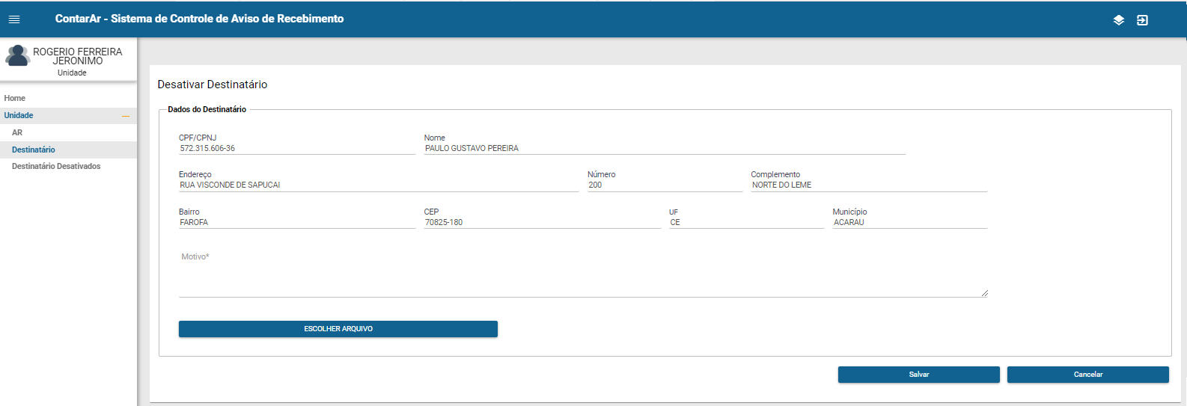
Task: Click the Nome field with Paulo Gustavo Pereira
Action: click(x=664, y=148)
